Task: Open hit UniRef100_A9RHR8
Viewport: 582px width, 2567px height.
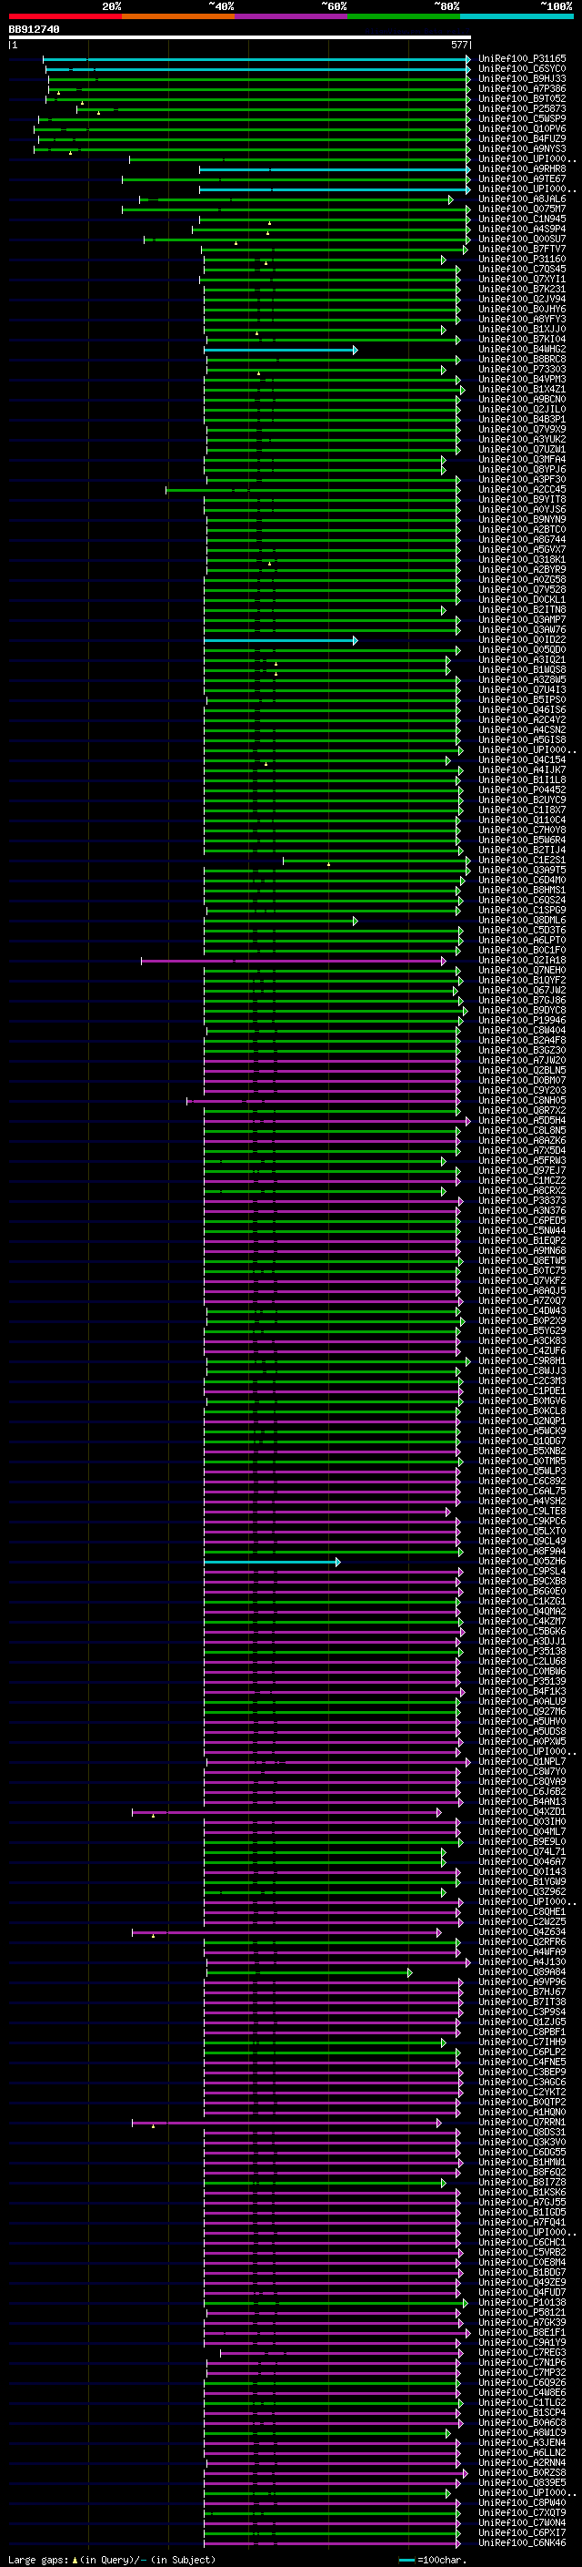Action: coord(522,169)
